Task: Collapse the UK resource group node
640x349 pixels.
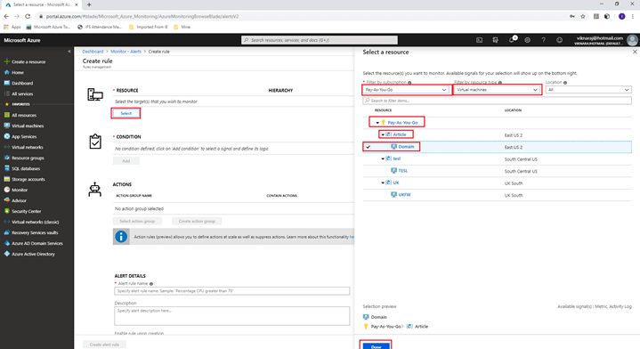Action: point(383,183)
